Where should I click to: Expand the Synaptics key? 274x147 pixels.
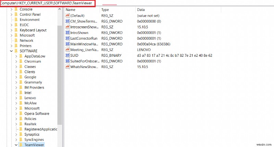point(16,134)
